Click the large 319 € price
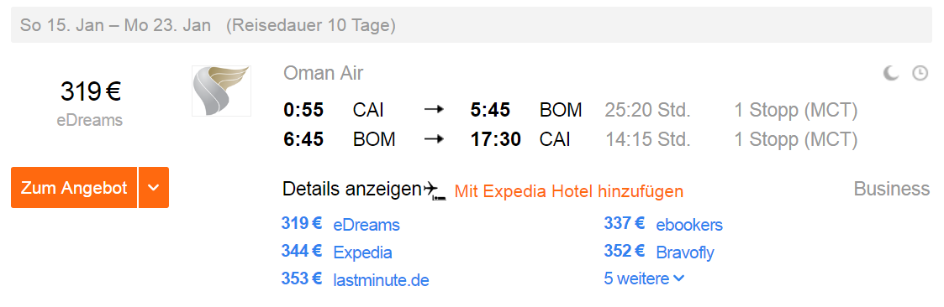The width and height of the screenshot is (944, 307). click(x=90, y=92)
